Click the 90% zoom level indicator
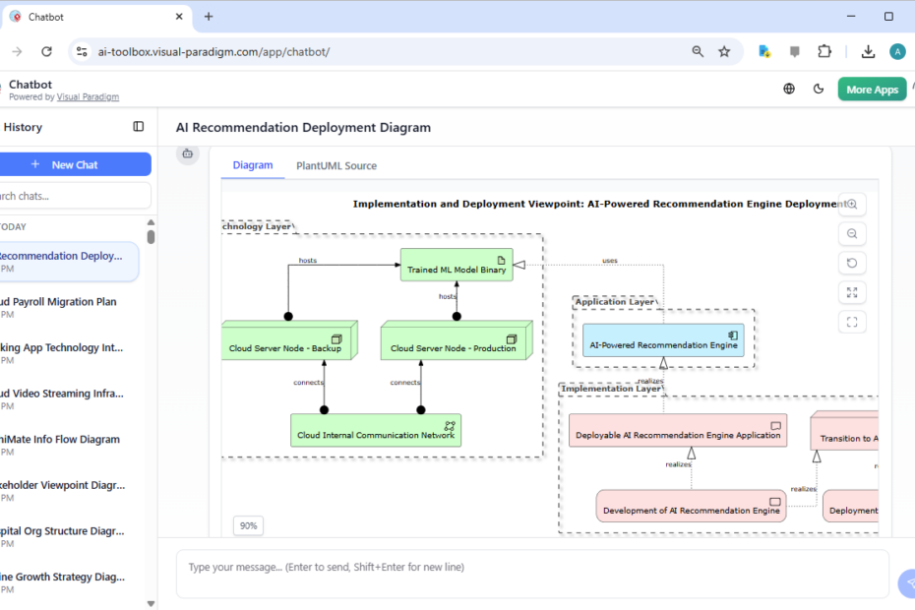The image size is (915, 610). pos(248,525)
